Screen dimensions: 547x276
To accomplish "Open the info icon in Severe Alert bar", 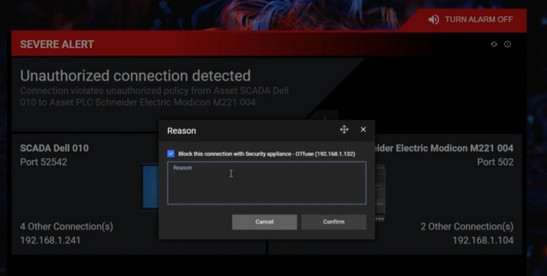I will pos(507,44).
